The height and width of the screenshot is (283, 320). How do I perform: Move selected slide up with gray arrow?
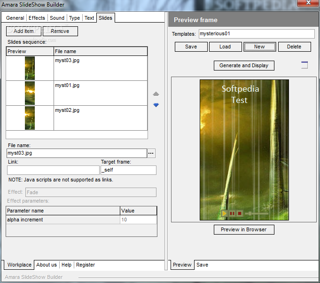[x=156, y=94]
